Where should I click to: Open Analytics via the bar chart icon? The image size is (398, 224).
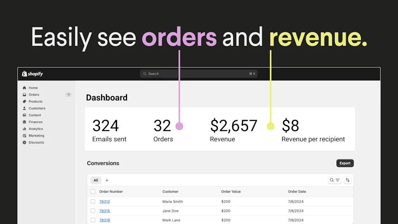coord(24,129)
